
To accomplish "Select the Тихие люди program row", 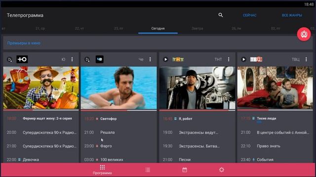I will click(275, 118).
